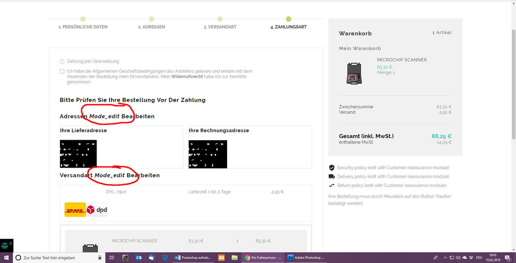Screen dimensions: 516x263
Task: Click the Return policy arrows icon
Action: (331, 186)
